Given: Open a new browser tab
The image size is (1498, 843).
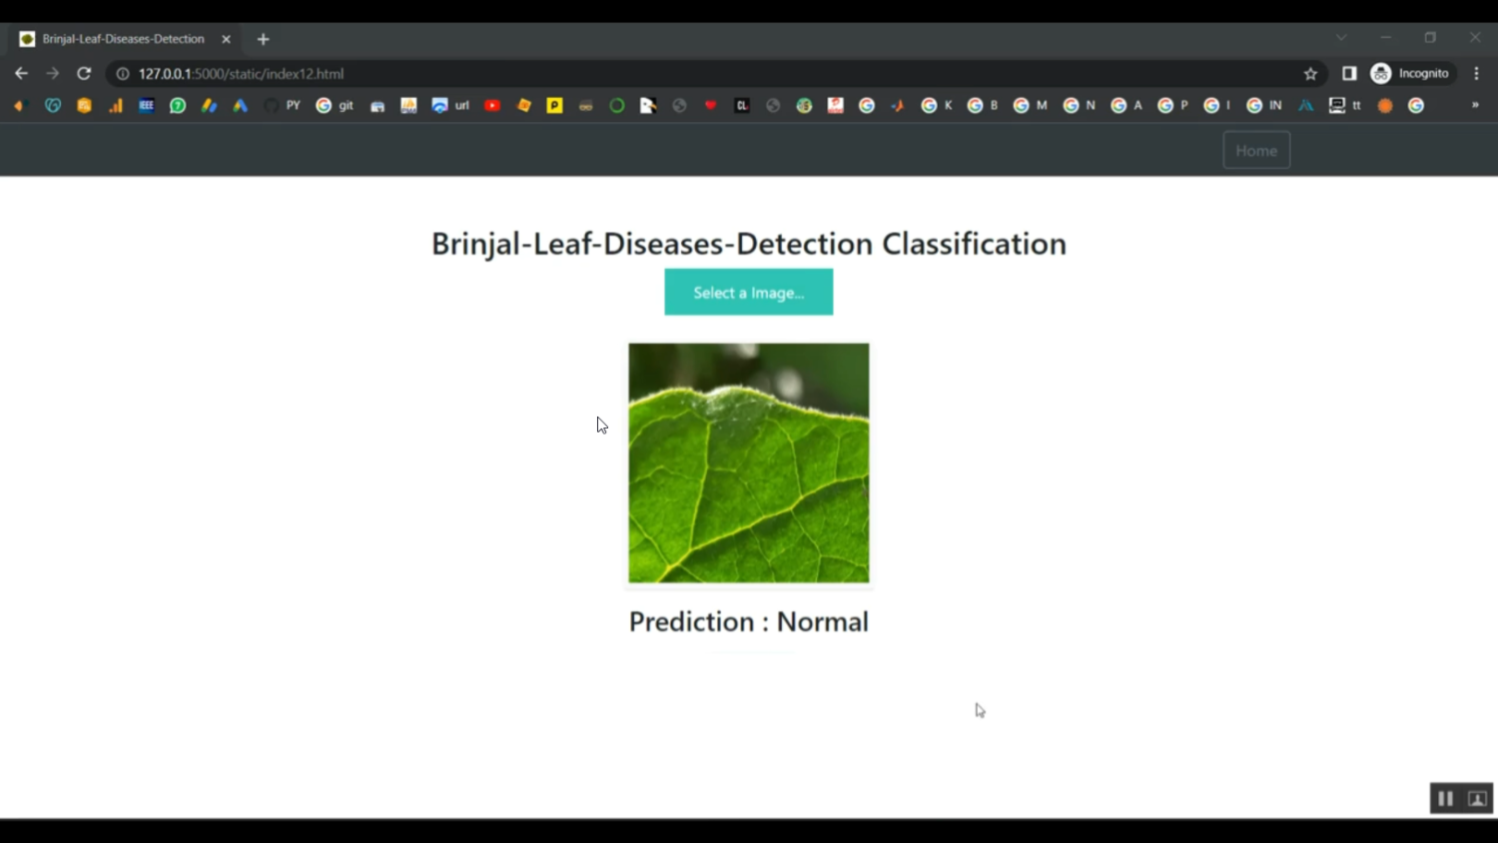Looking at the screenshot, I should [x=263, y=39].
